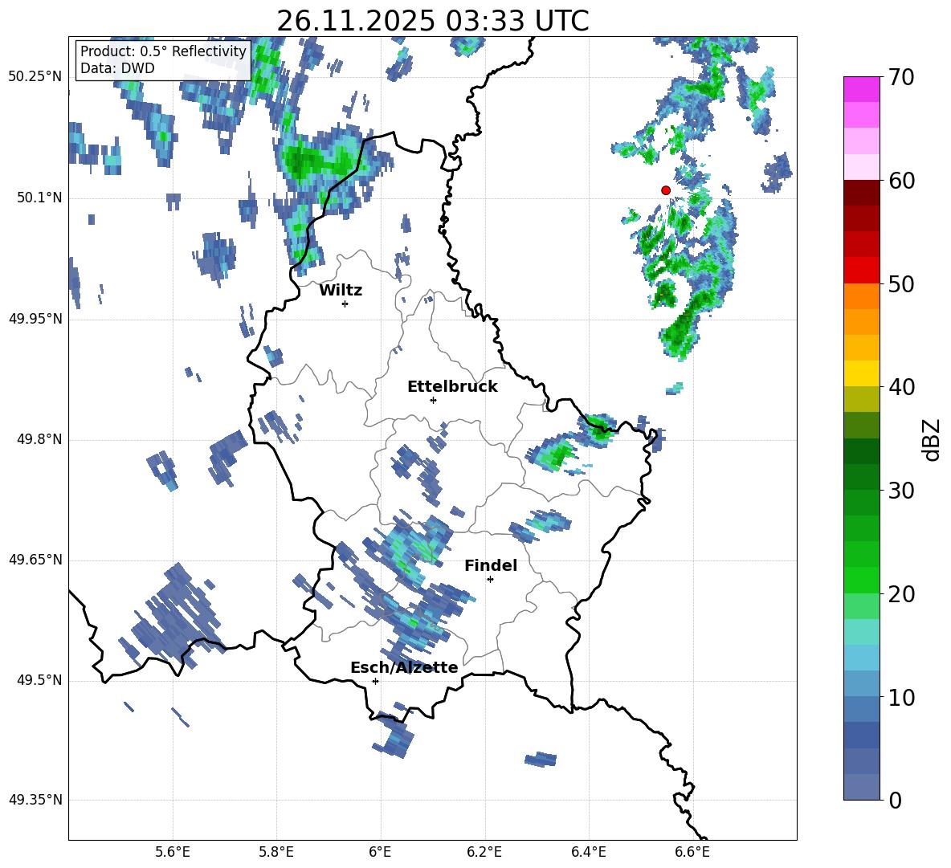Click the 49.95°N latitude label
Image resolution: width=951 pixels, height=868 pixels.
35,319
